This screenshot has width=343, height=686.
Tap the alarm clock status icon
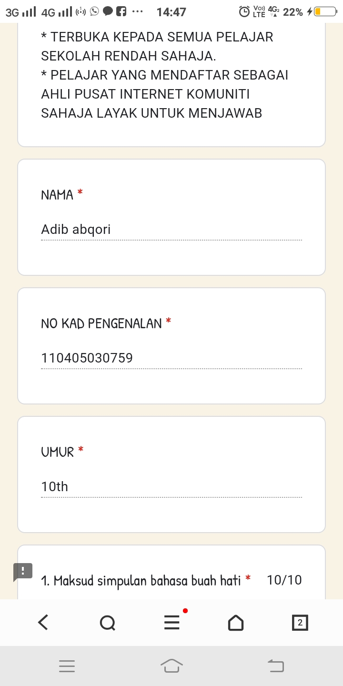(x=244, y=11)
